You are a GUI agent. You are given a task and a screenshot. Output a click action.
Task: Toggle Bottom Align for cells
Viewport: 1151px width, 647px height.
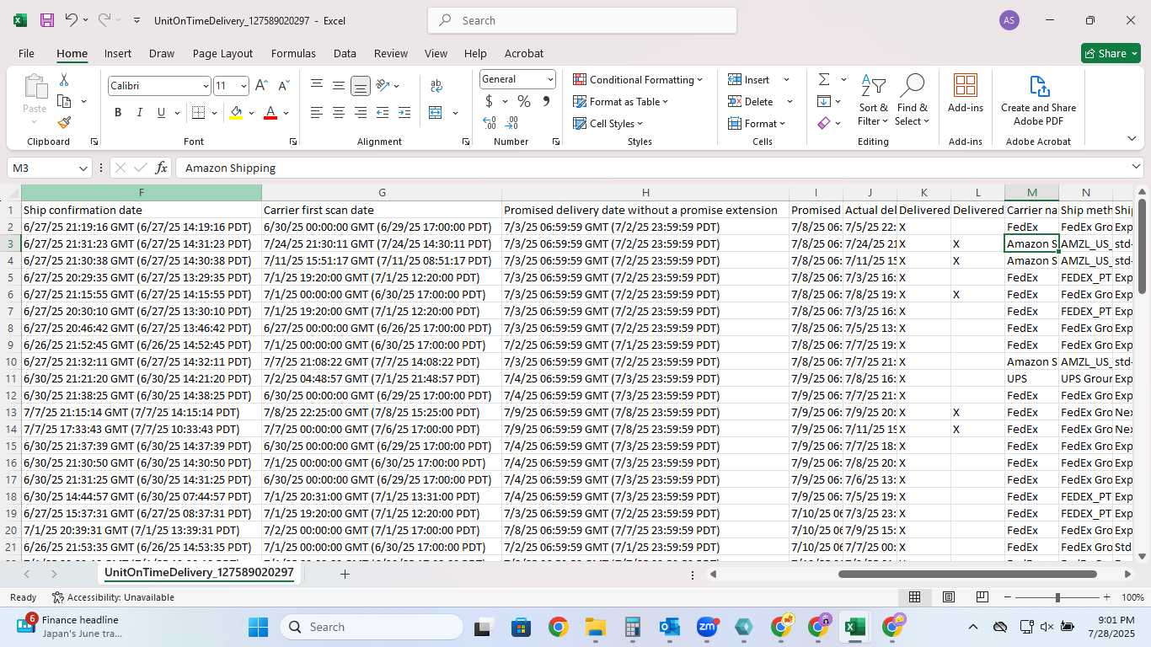361,86
